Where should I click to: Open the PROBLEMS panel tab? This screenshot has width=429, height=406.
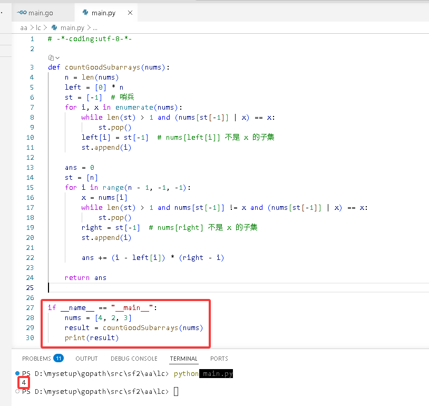tap(36, 359)
